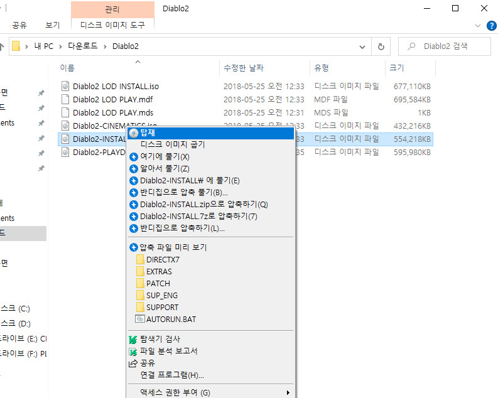Click the PATCH folder icon in preview
This screenshot has height=398, width=498.
click(x=140, y=283)
